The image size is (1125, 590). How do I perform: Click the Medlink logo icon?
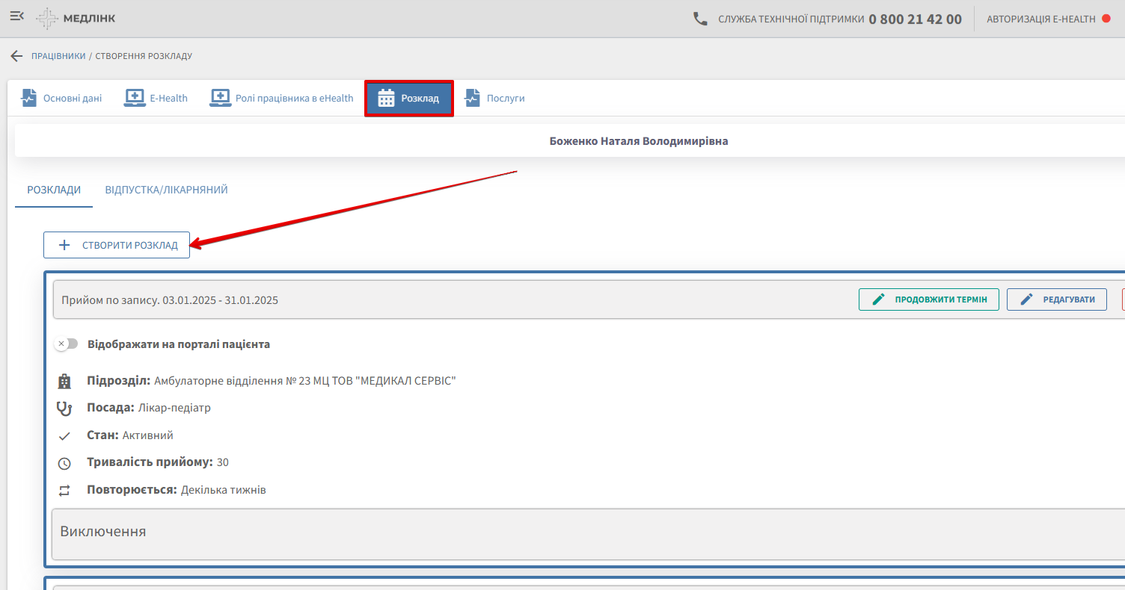(x=47, y=19)
